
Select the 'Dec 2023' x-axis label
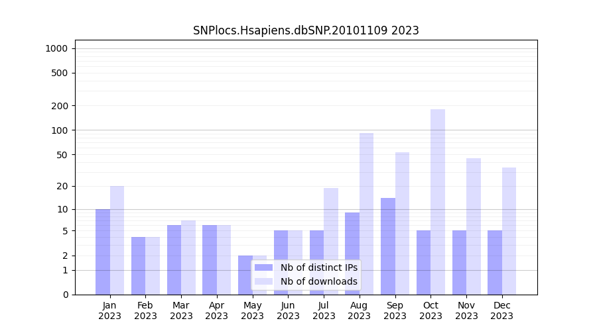[502, 310]
